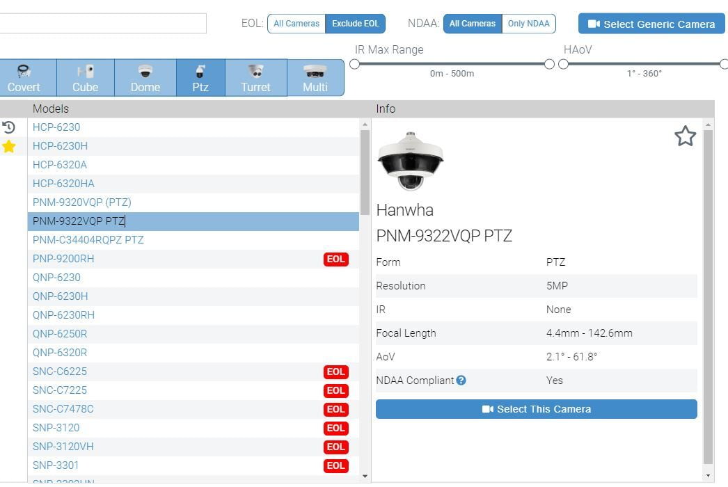Image resolution: width=728 pixels, height=487 pixels.
Task: Select model HCP-6230H
Action: click(x=193, y=146)
